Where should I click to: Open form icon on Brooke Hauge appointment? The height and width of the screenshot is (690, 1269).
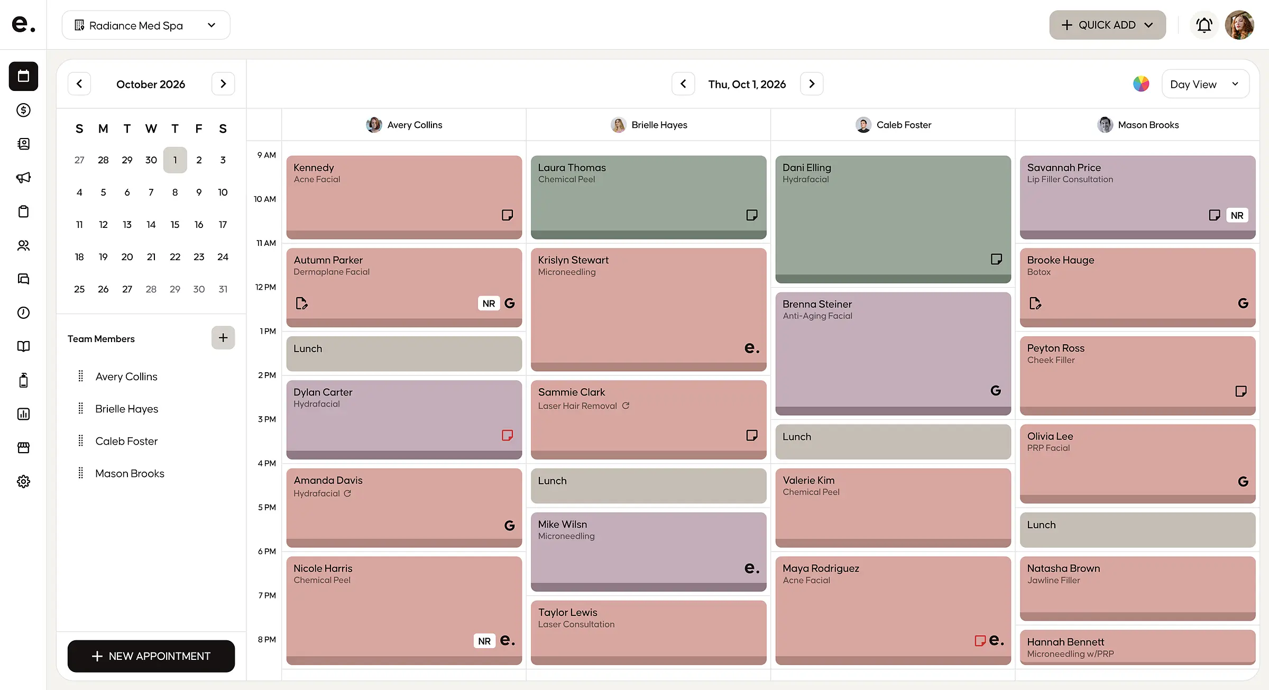(x=1035, y=303)
